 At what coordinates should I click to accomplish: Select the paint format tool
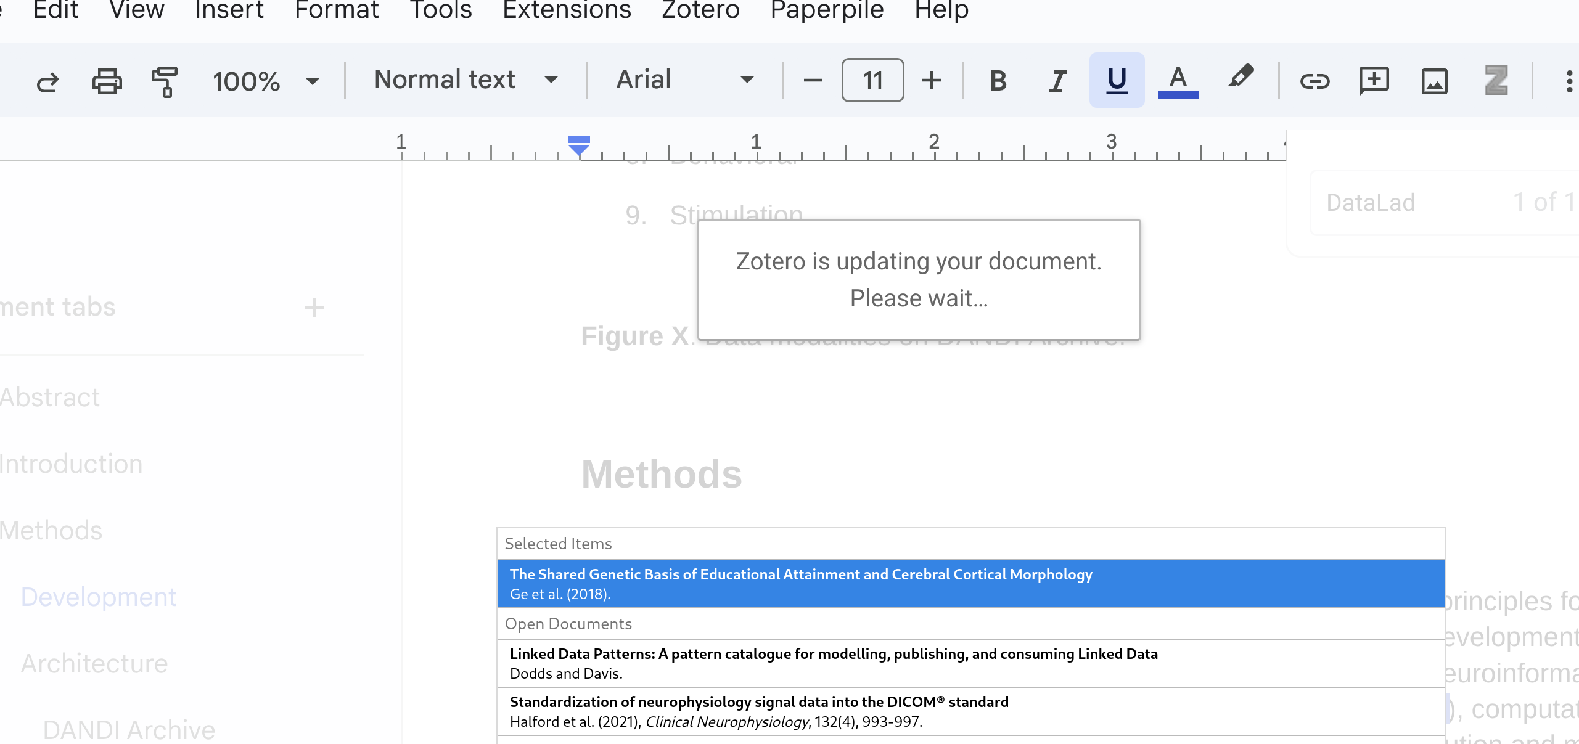(165, 81)
